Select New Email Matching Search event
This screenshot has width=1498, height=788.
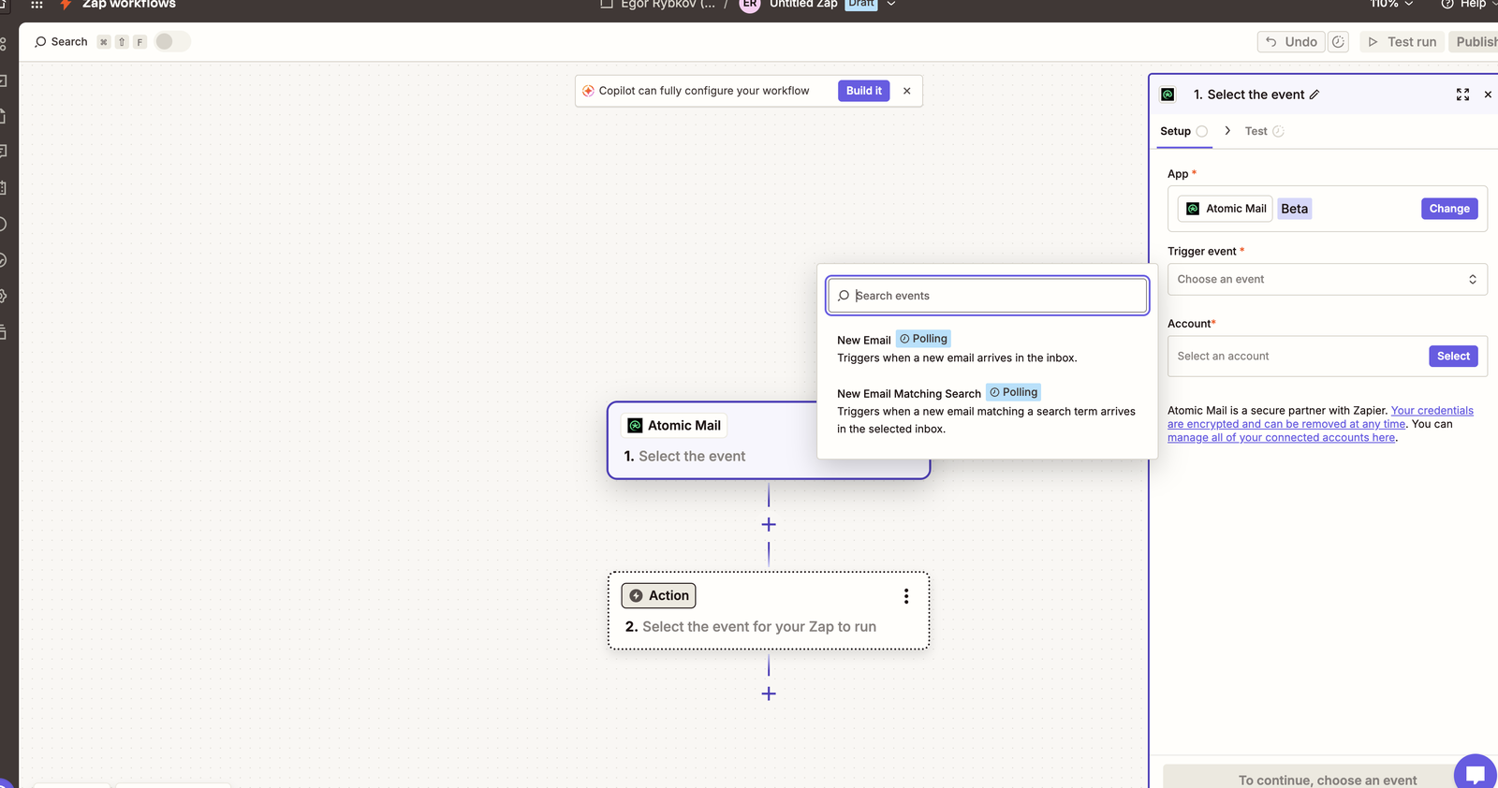987,410
